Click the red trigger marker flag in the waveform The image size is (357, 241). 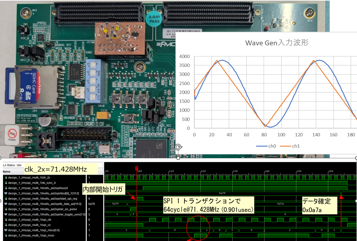coord(136,168)
